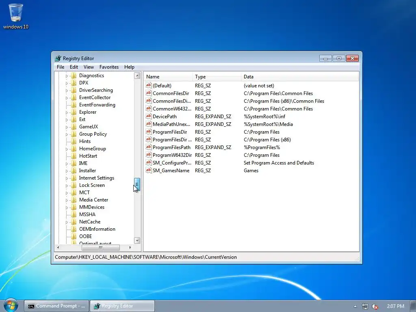Click the string icon beside SM_GamesName
This screenshot has width=416, height=312.
149,170
